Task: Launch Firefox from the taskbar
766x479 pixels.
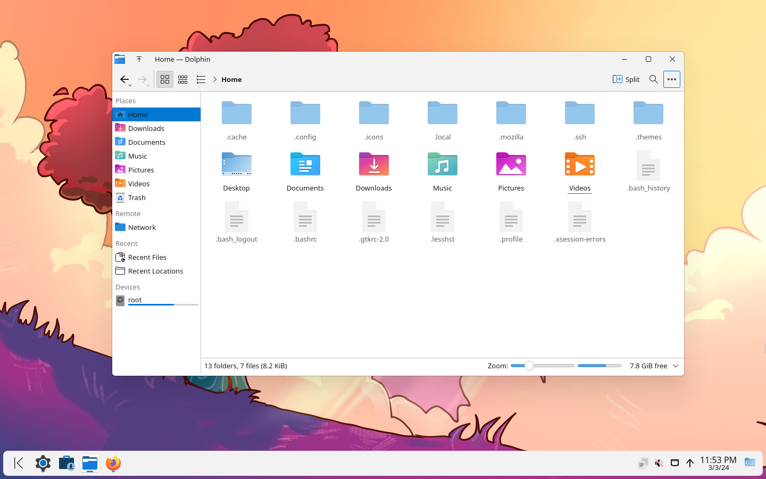Action: point(113,463)
